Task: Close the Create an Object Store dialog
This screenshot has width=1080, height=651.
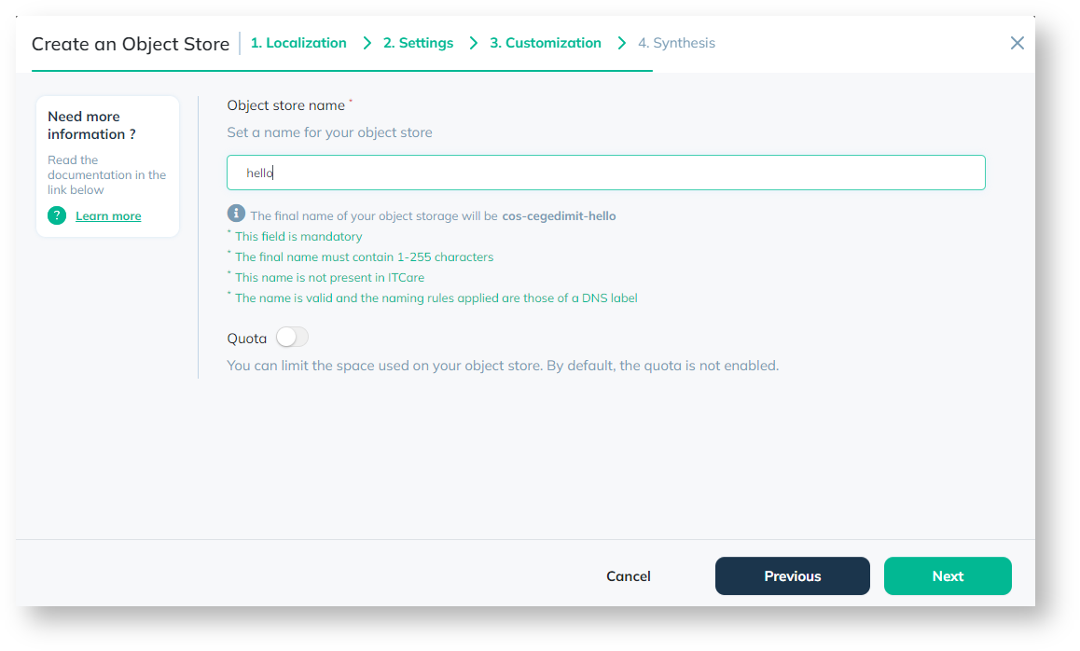Action: [x=1017, y=43]
